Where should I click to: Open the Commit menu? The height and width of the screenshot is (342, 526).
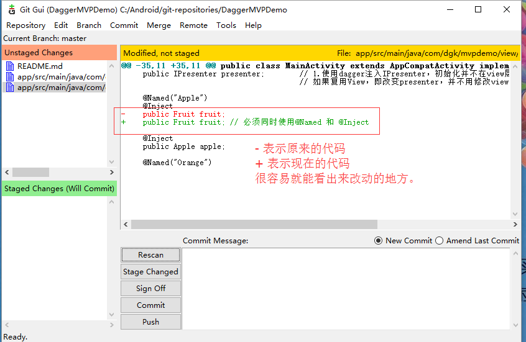point(124,25)
